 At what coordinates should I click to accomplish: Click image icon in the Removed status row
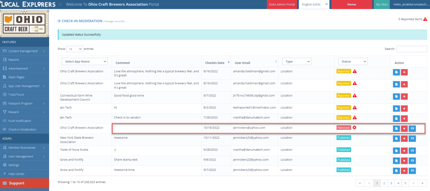tap(412, 129)
